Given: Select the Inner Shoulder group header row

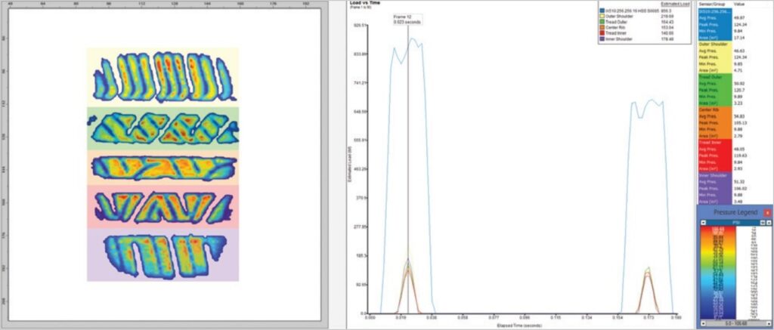Looking at the screenshot, I should click(714, 175).
